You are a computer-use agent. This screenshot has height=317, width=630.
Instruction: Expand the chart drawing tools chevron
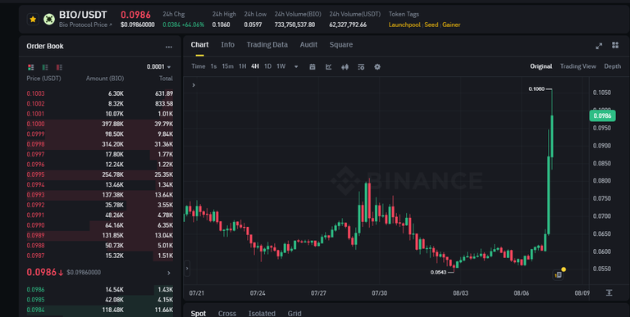pyautogui.click(x=194, y=85)
